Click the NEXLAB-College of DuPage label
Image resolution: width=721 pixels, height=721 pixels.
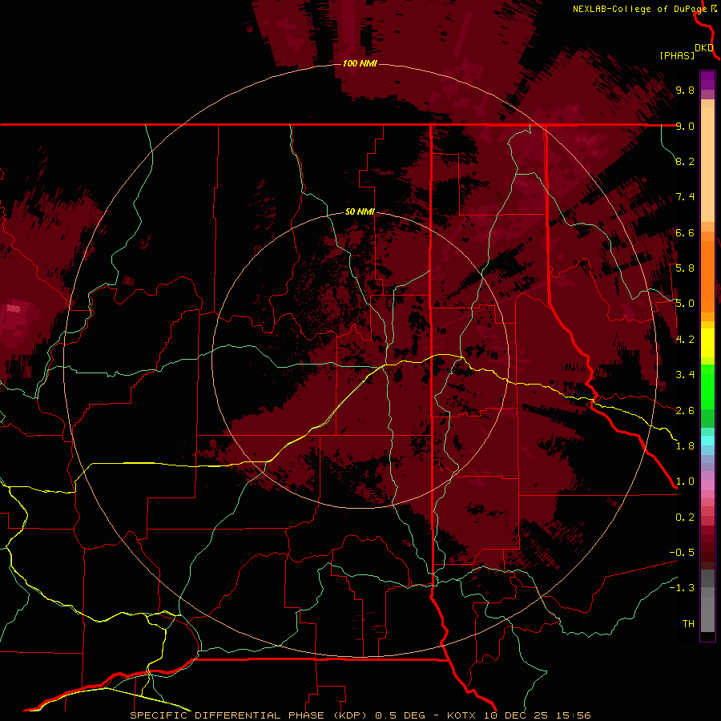(x=640, y=9)
